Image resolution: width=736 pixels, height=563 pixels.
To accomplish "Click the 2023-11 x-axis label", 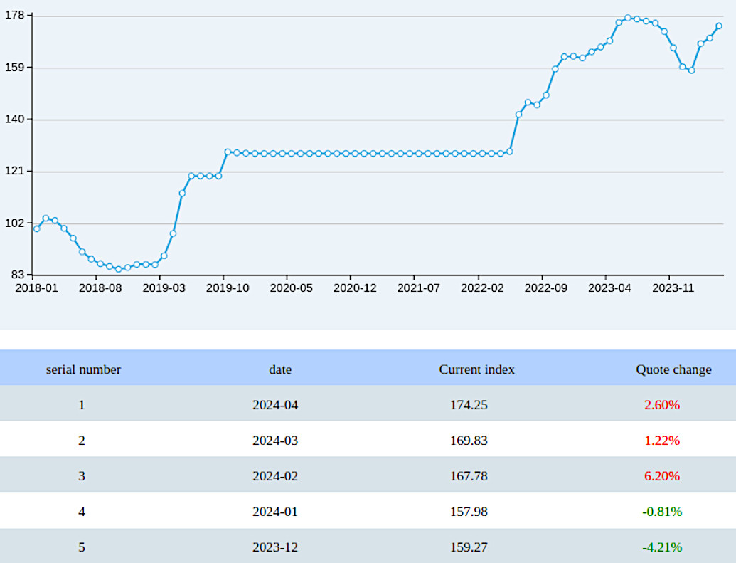I will (x=674, y=288).
